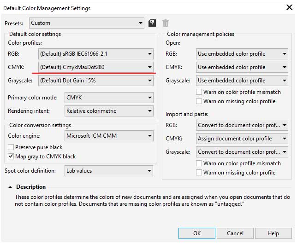Enable Import and paste missing profile warning
297x244 pixels.
[199, 173]
